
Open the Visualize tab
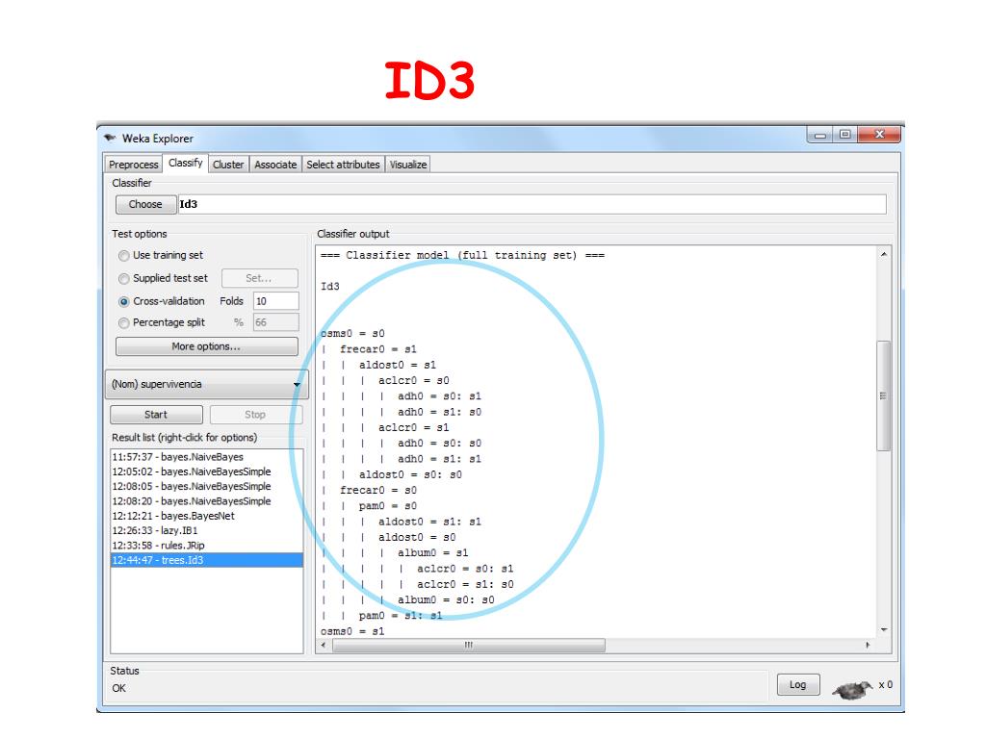[408, 165]
